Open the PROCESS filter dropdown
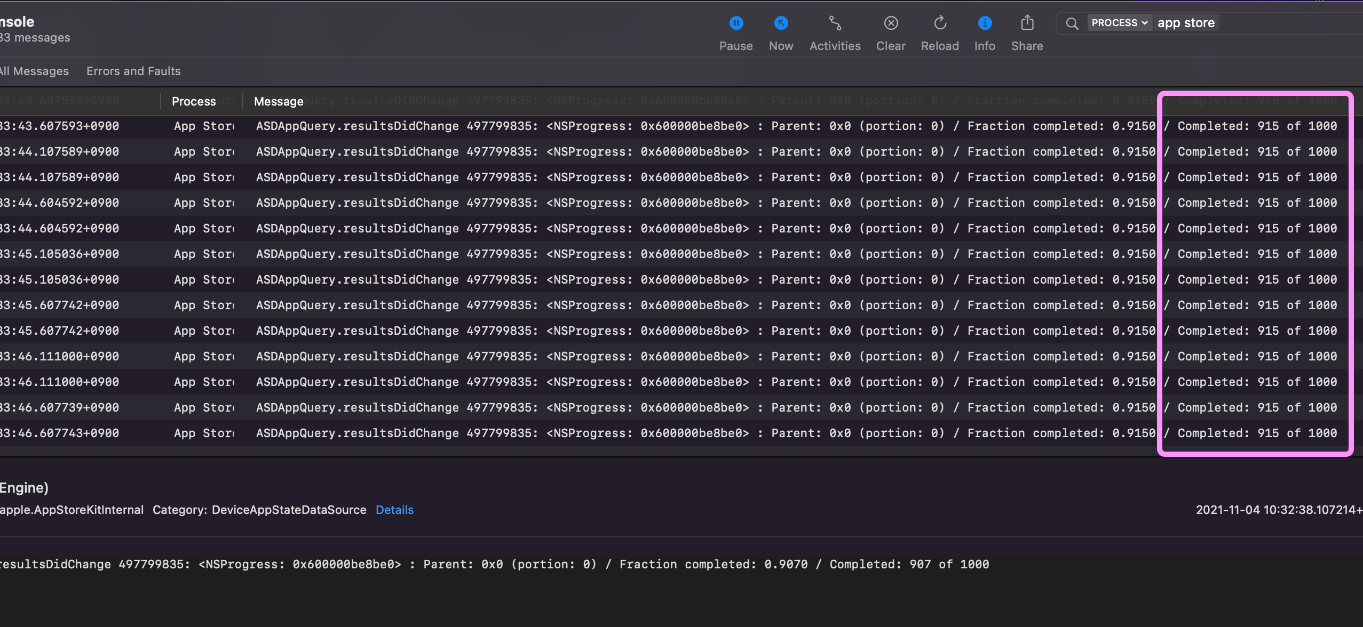Viewport: 1363px width, 627px height. (1119, 23)
